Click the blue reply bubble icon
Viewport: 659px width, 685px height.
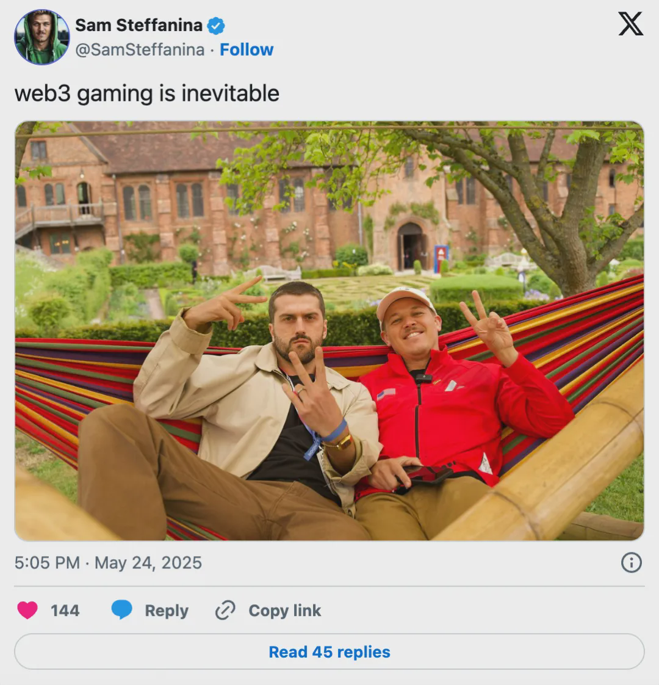coord(122,610)
